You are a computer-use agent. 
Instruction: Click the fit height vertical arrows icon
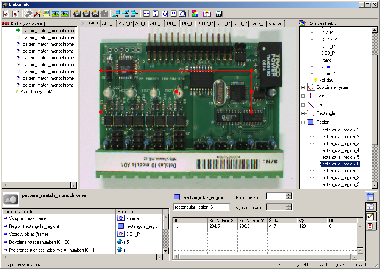point(156,14)
